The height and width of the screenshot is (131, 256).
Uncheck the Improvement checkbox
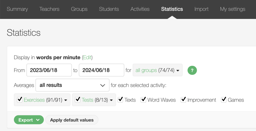(183, 100)
